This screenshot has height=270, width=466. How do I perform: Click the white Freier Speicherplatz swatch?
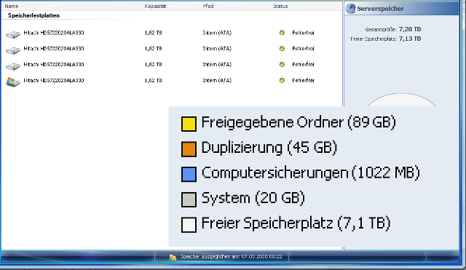click(x=189, y=225)
